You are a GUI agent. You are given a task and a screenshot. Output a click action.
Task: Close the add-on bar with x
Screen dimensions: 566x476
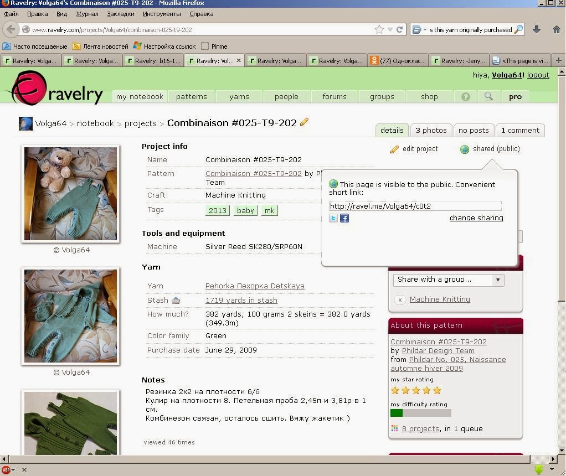[24, 470]
